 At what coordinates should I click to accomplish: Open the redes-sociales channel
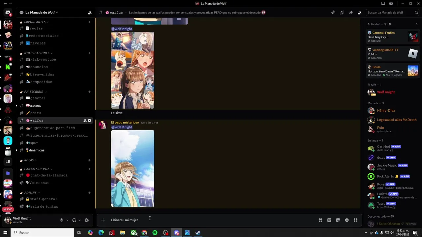(55, 36)
